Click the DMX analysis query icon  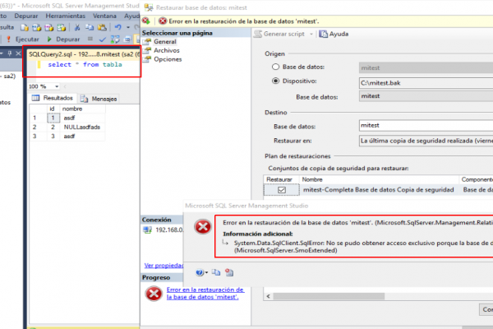(x=48, y=28)
